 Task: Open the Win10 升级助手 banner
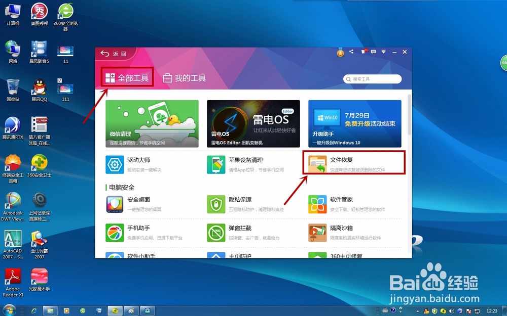point(355,123)
